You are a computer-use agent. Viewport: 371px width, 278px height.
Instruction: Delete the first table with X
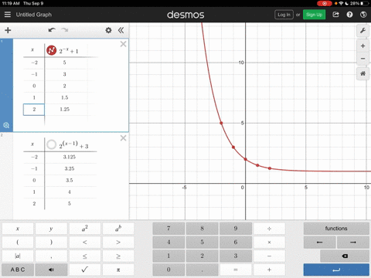(x=123, y=44)
